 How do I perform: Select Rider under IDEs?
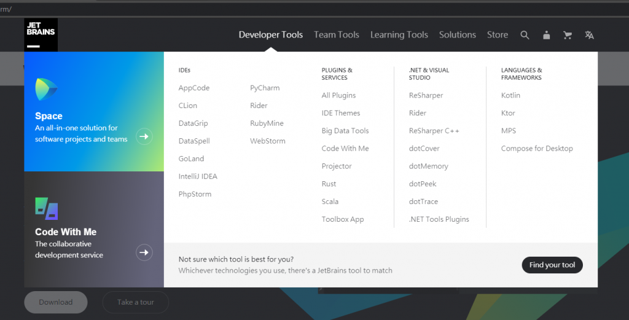[259, 106]
